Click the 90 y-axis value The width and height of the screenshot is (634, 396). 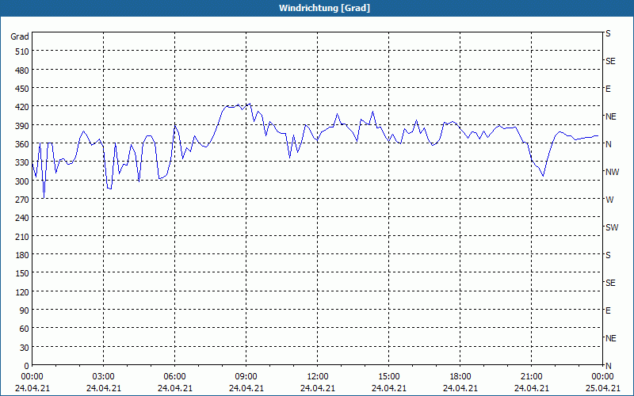(x=25, y=310)
